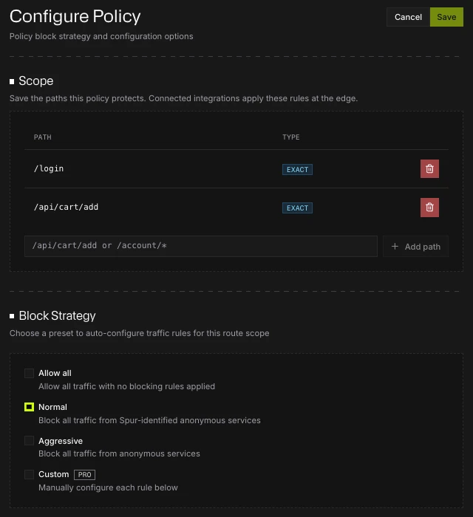473x517 pixels.
Task: Click the TYPE column header
Action: coord(291,137)
